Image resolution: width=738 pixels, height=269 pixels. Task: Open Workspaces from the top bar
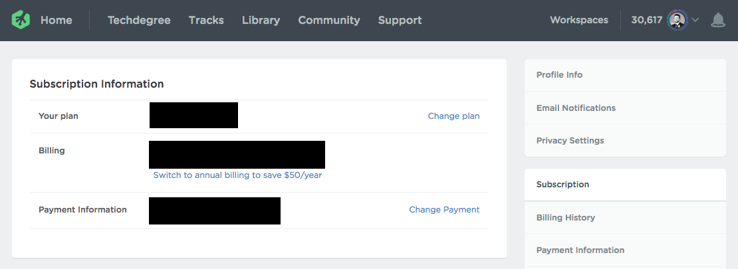pyautogui.click(x=579, y=20)
